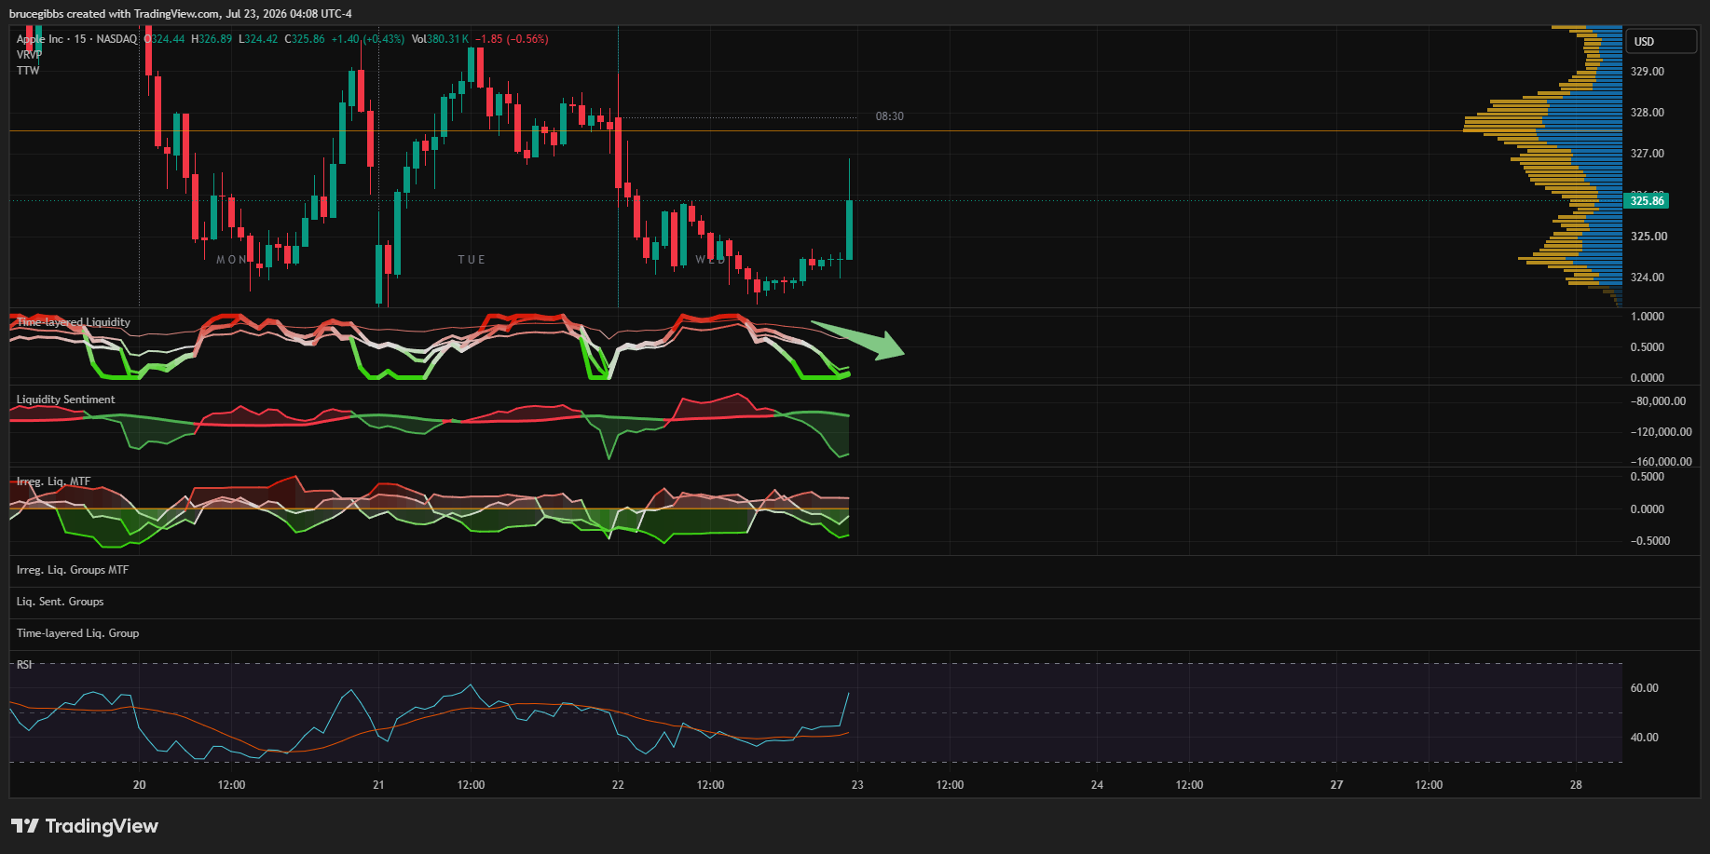Screen dimensions: 1710x854
Task: Expand the Irreg. Liq. Groups MTF pane
Action: pos(73,570)
